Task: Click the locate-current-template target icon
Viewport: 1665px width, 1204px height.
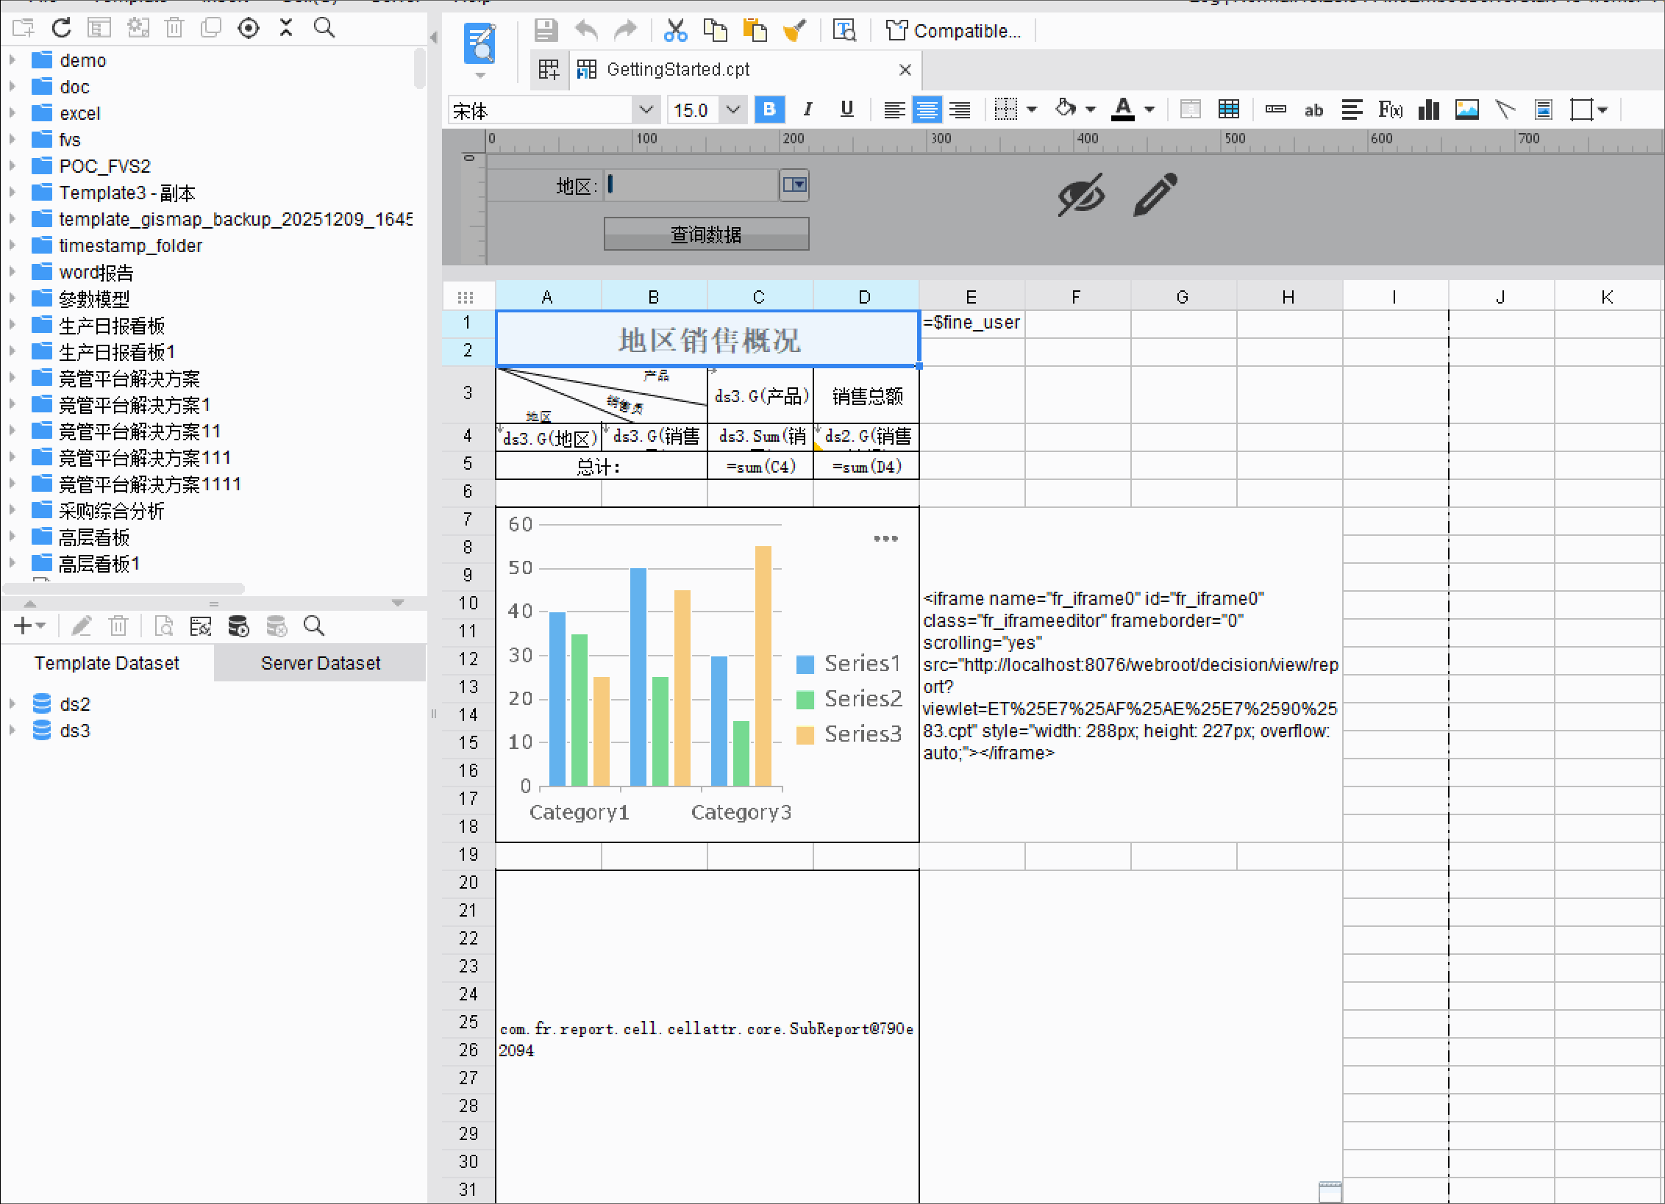Action: point(249,28)
